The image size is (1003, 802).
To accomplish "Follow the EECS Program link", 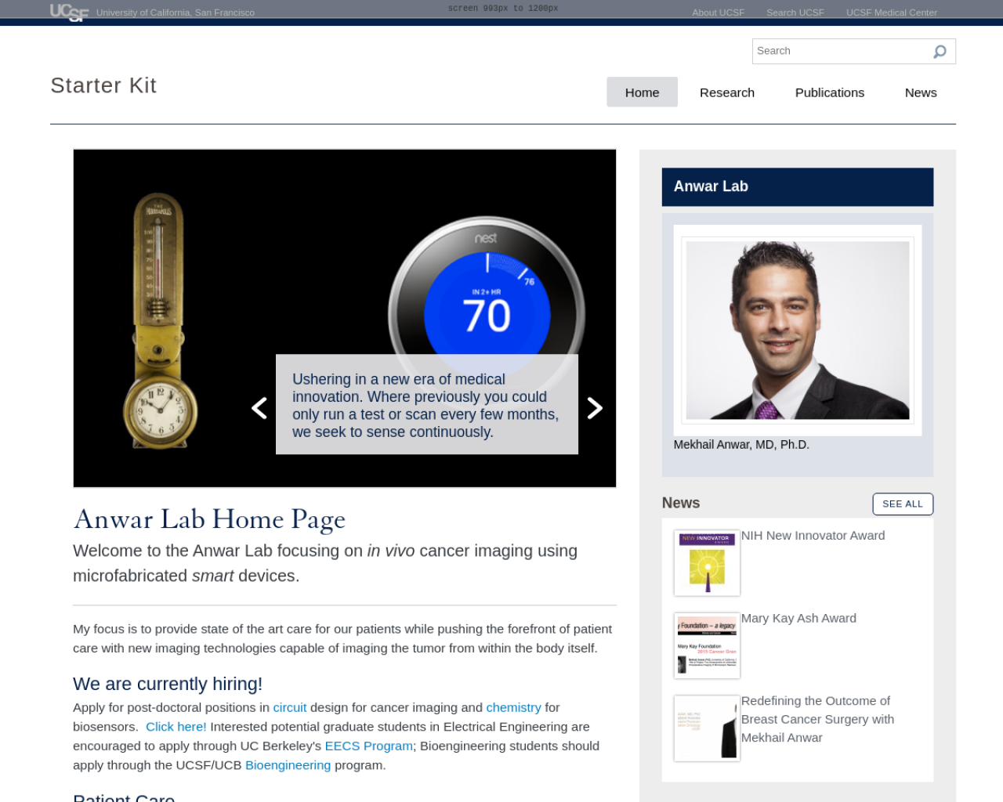I will tap(369, 746).
